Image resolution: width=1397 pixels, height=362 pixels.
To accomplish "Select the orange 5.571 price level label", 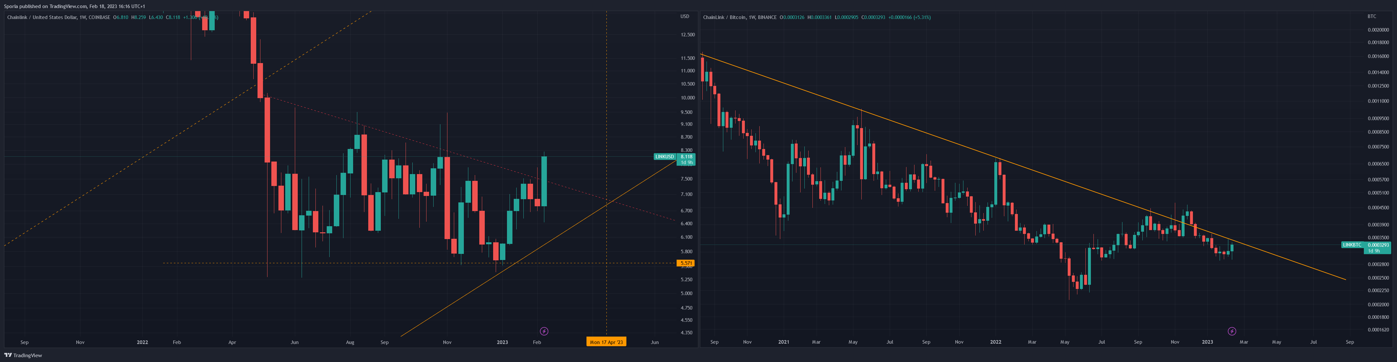I will pyautogui.click(x=686, y=263).
